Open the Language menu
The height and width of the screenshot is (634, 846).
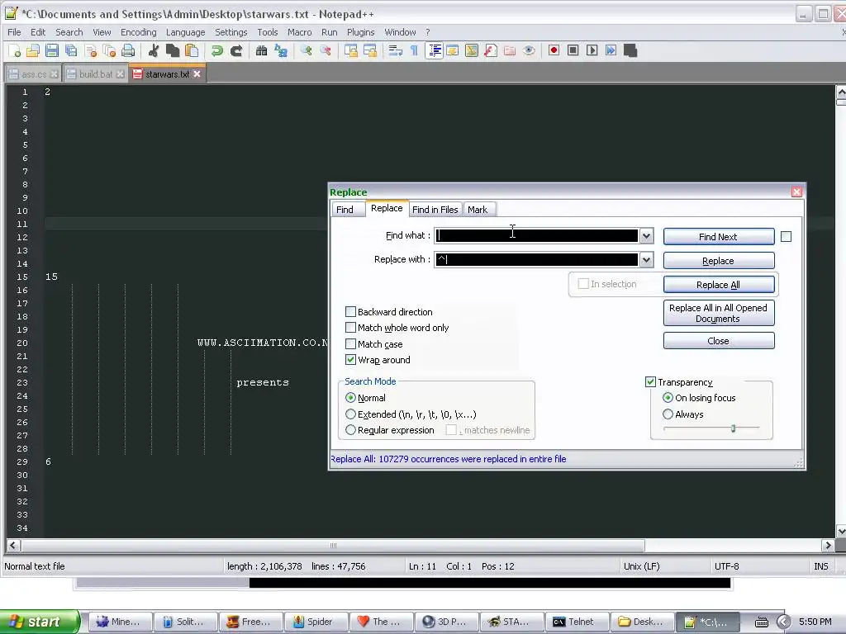pos(185,32)
